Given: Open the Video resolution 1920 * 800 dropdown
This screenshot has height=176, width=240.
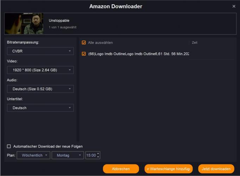Looking at the screenshot, I should (x=40, y=70).
